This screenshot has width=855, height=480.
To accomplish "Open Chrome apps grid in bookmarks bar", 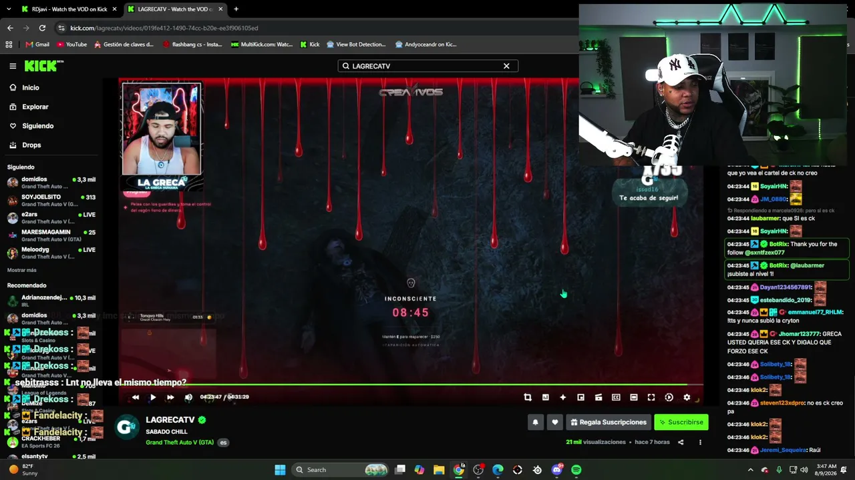I will 9,45.
